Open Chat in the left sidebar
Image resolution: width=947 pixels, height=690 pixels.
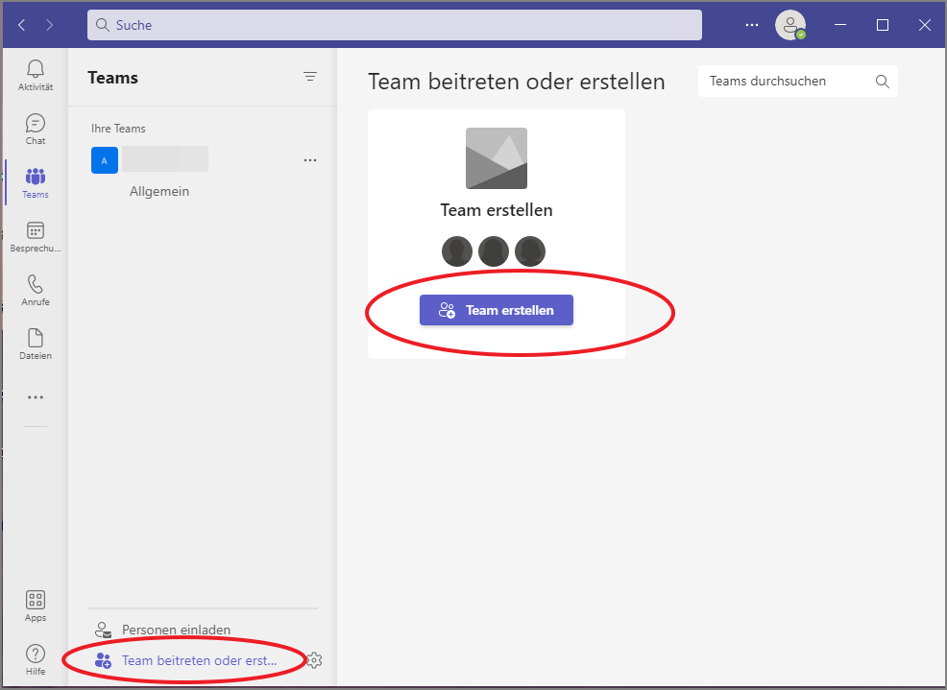pyautogui.click(x=35, y=130)
